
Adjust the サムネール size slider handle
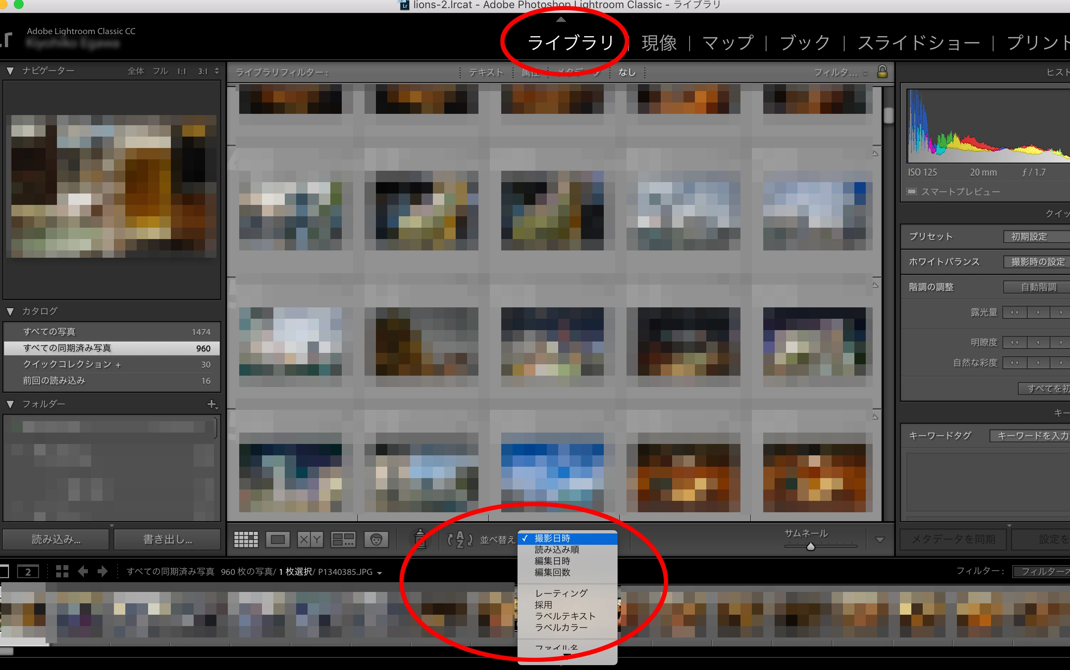(x=810, y=546)
